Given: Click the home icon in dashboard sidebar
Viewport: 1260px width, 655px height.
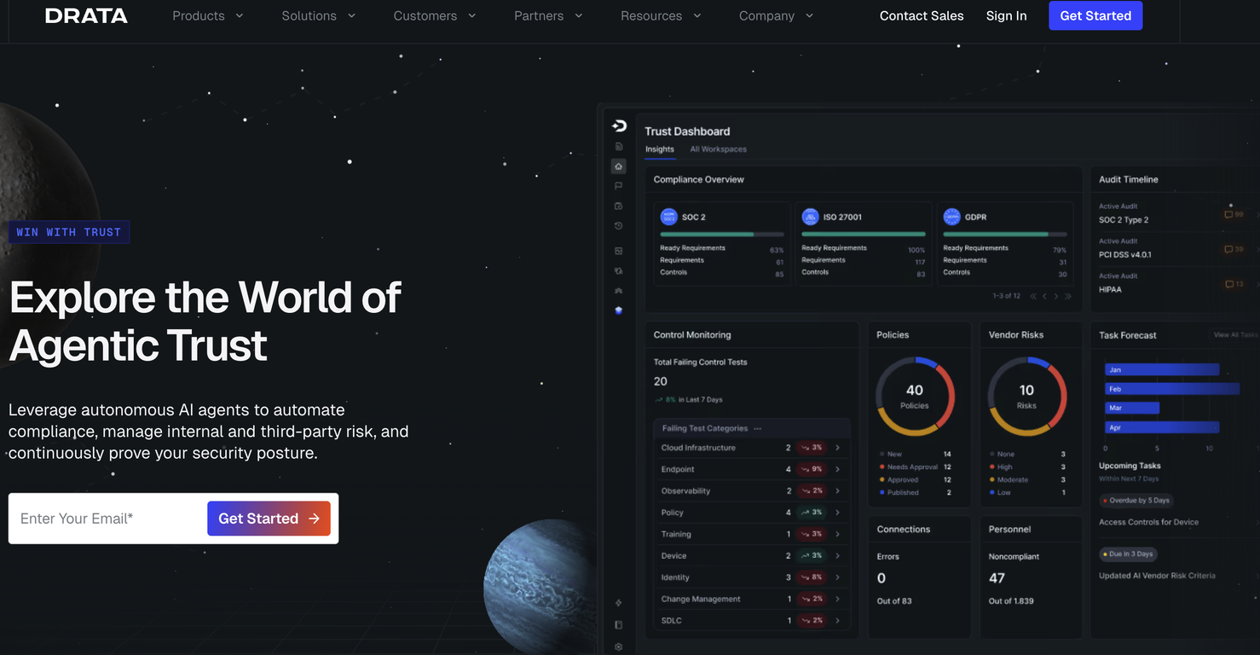Looking at the screenshot, I should click(619, 166).
